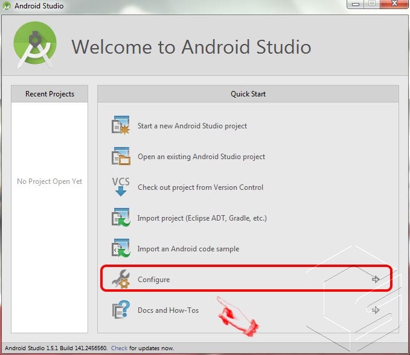Click the Recent Projects header
This screenshot has width=410, height=355.
pos(50,94)
